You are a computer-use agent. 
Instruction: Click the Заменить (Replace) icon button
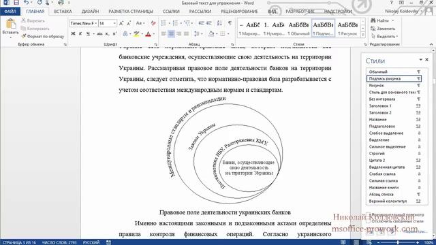(383, 29)
